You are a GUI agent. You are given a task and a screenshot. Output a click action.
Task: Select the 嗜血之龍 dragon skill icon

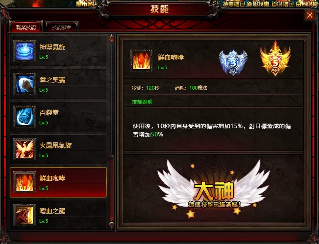[24, 215]
